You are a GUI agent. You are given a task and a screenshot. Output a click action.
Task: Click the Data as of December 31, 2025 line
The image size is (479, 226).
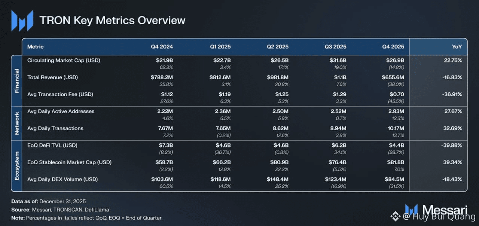[x=48, y=202]
